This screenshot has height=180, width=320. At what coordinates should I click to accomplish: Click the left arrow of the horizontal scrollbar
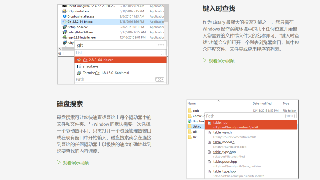click(x=60, y=48)
